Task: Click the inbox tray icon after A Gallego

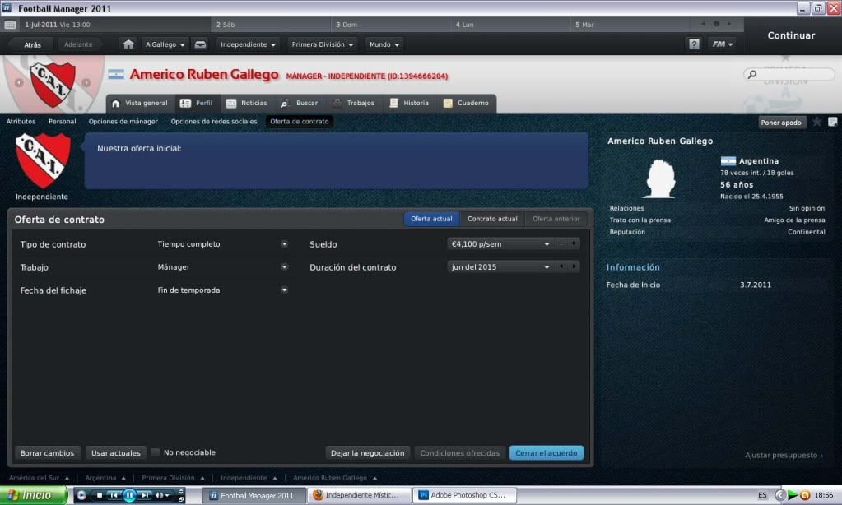Action: (200, 44)
